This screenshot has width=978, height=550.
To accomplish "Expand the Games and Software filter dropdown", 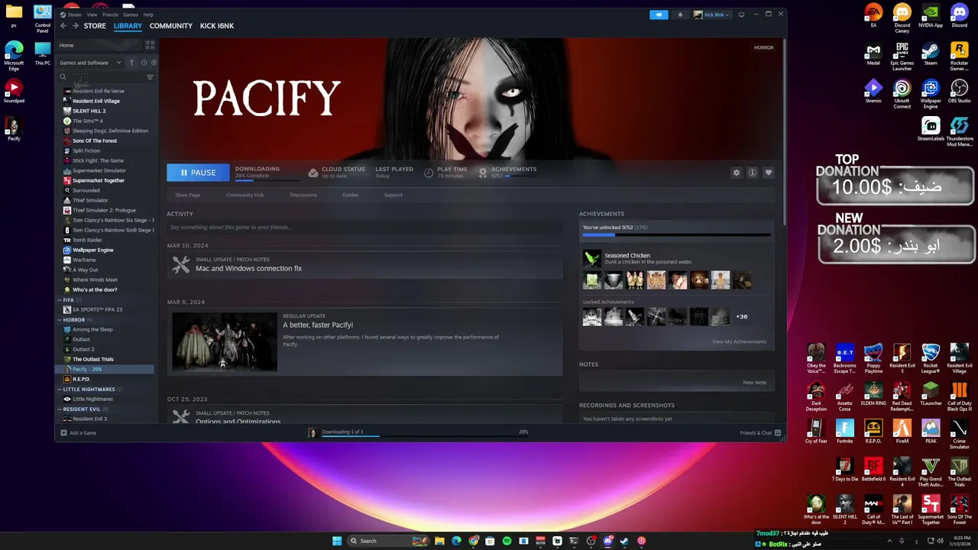I will click(91, 63).
